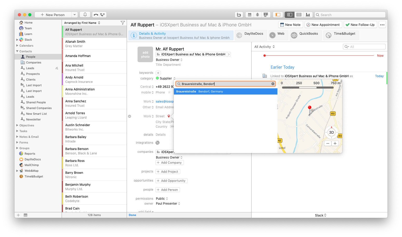Switch to the Details & Activity tab
Screen dimensions: 402x237
(x=181, y=35)
